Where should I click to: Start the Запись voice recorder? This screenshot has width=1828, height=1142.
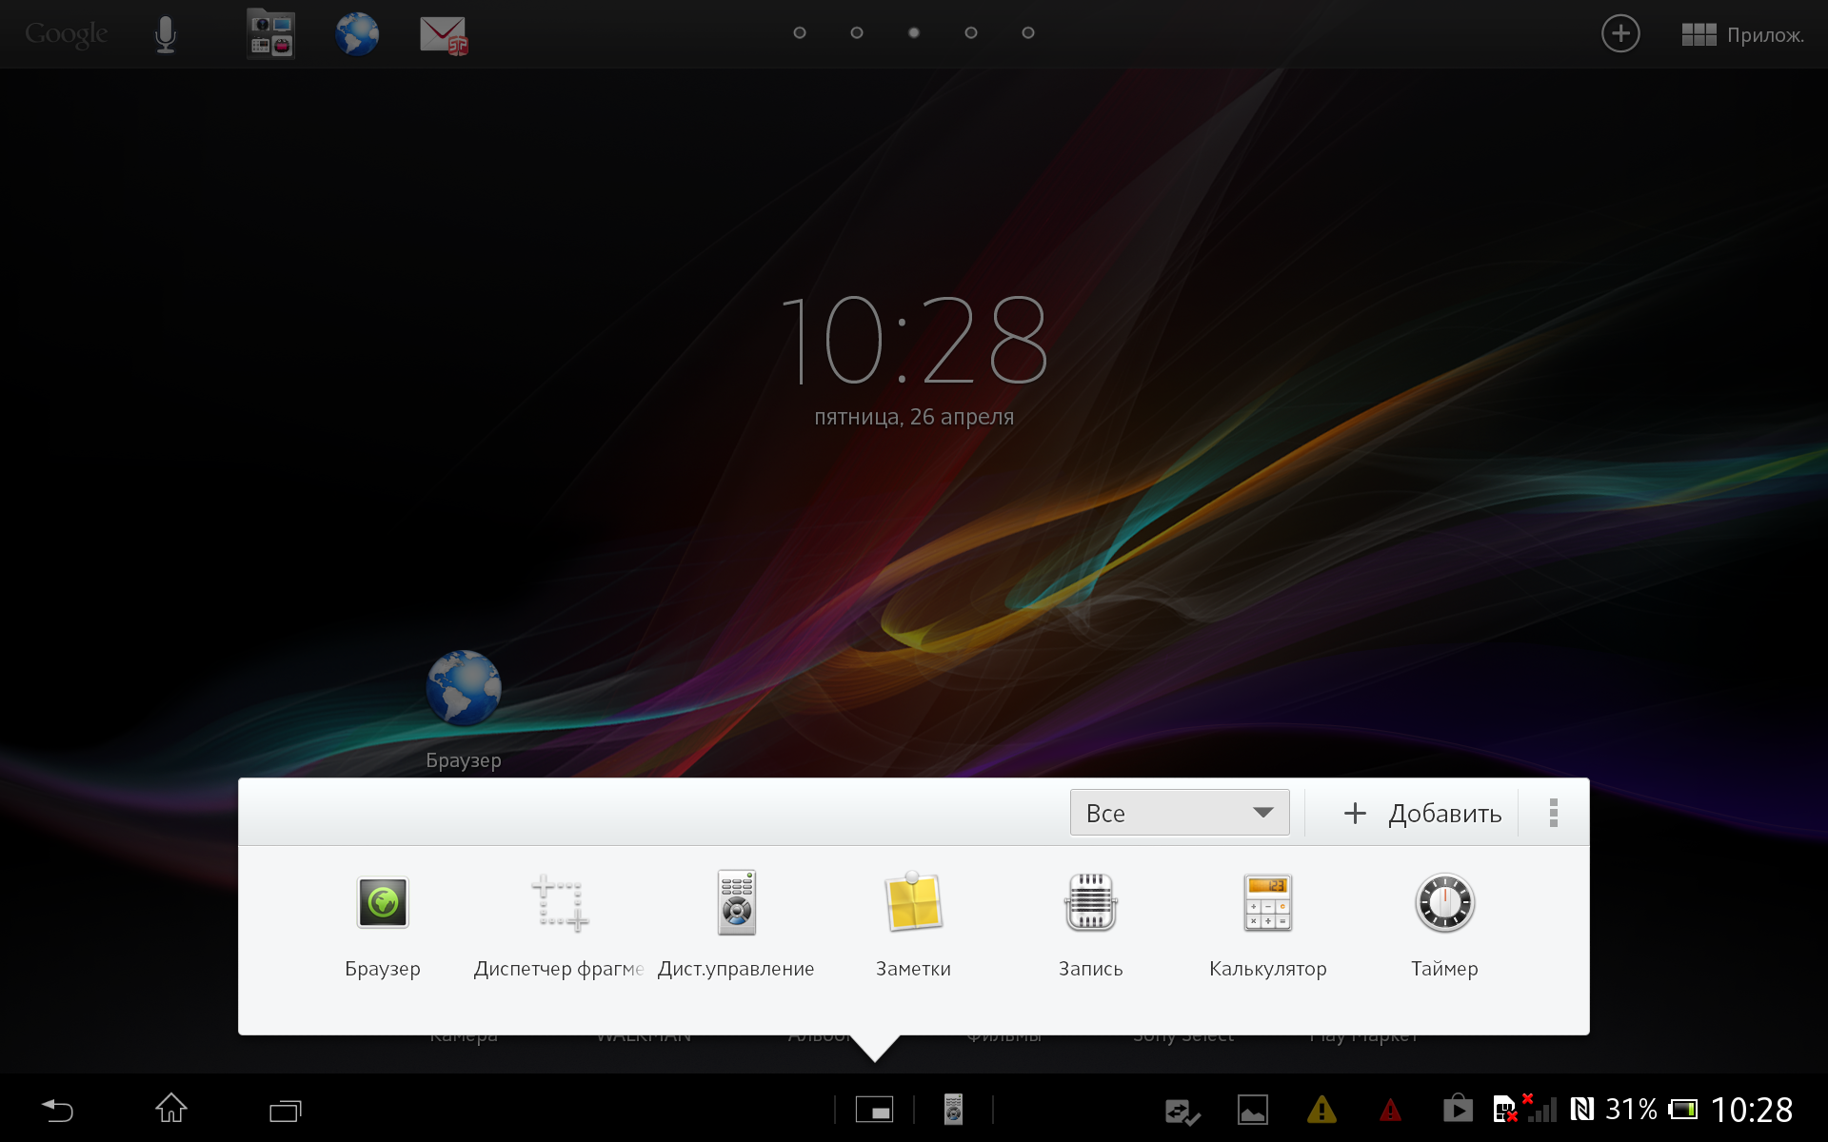pos(1090,902)
